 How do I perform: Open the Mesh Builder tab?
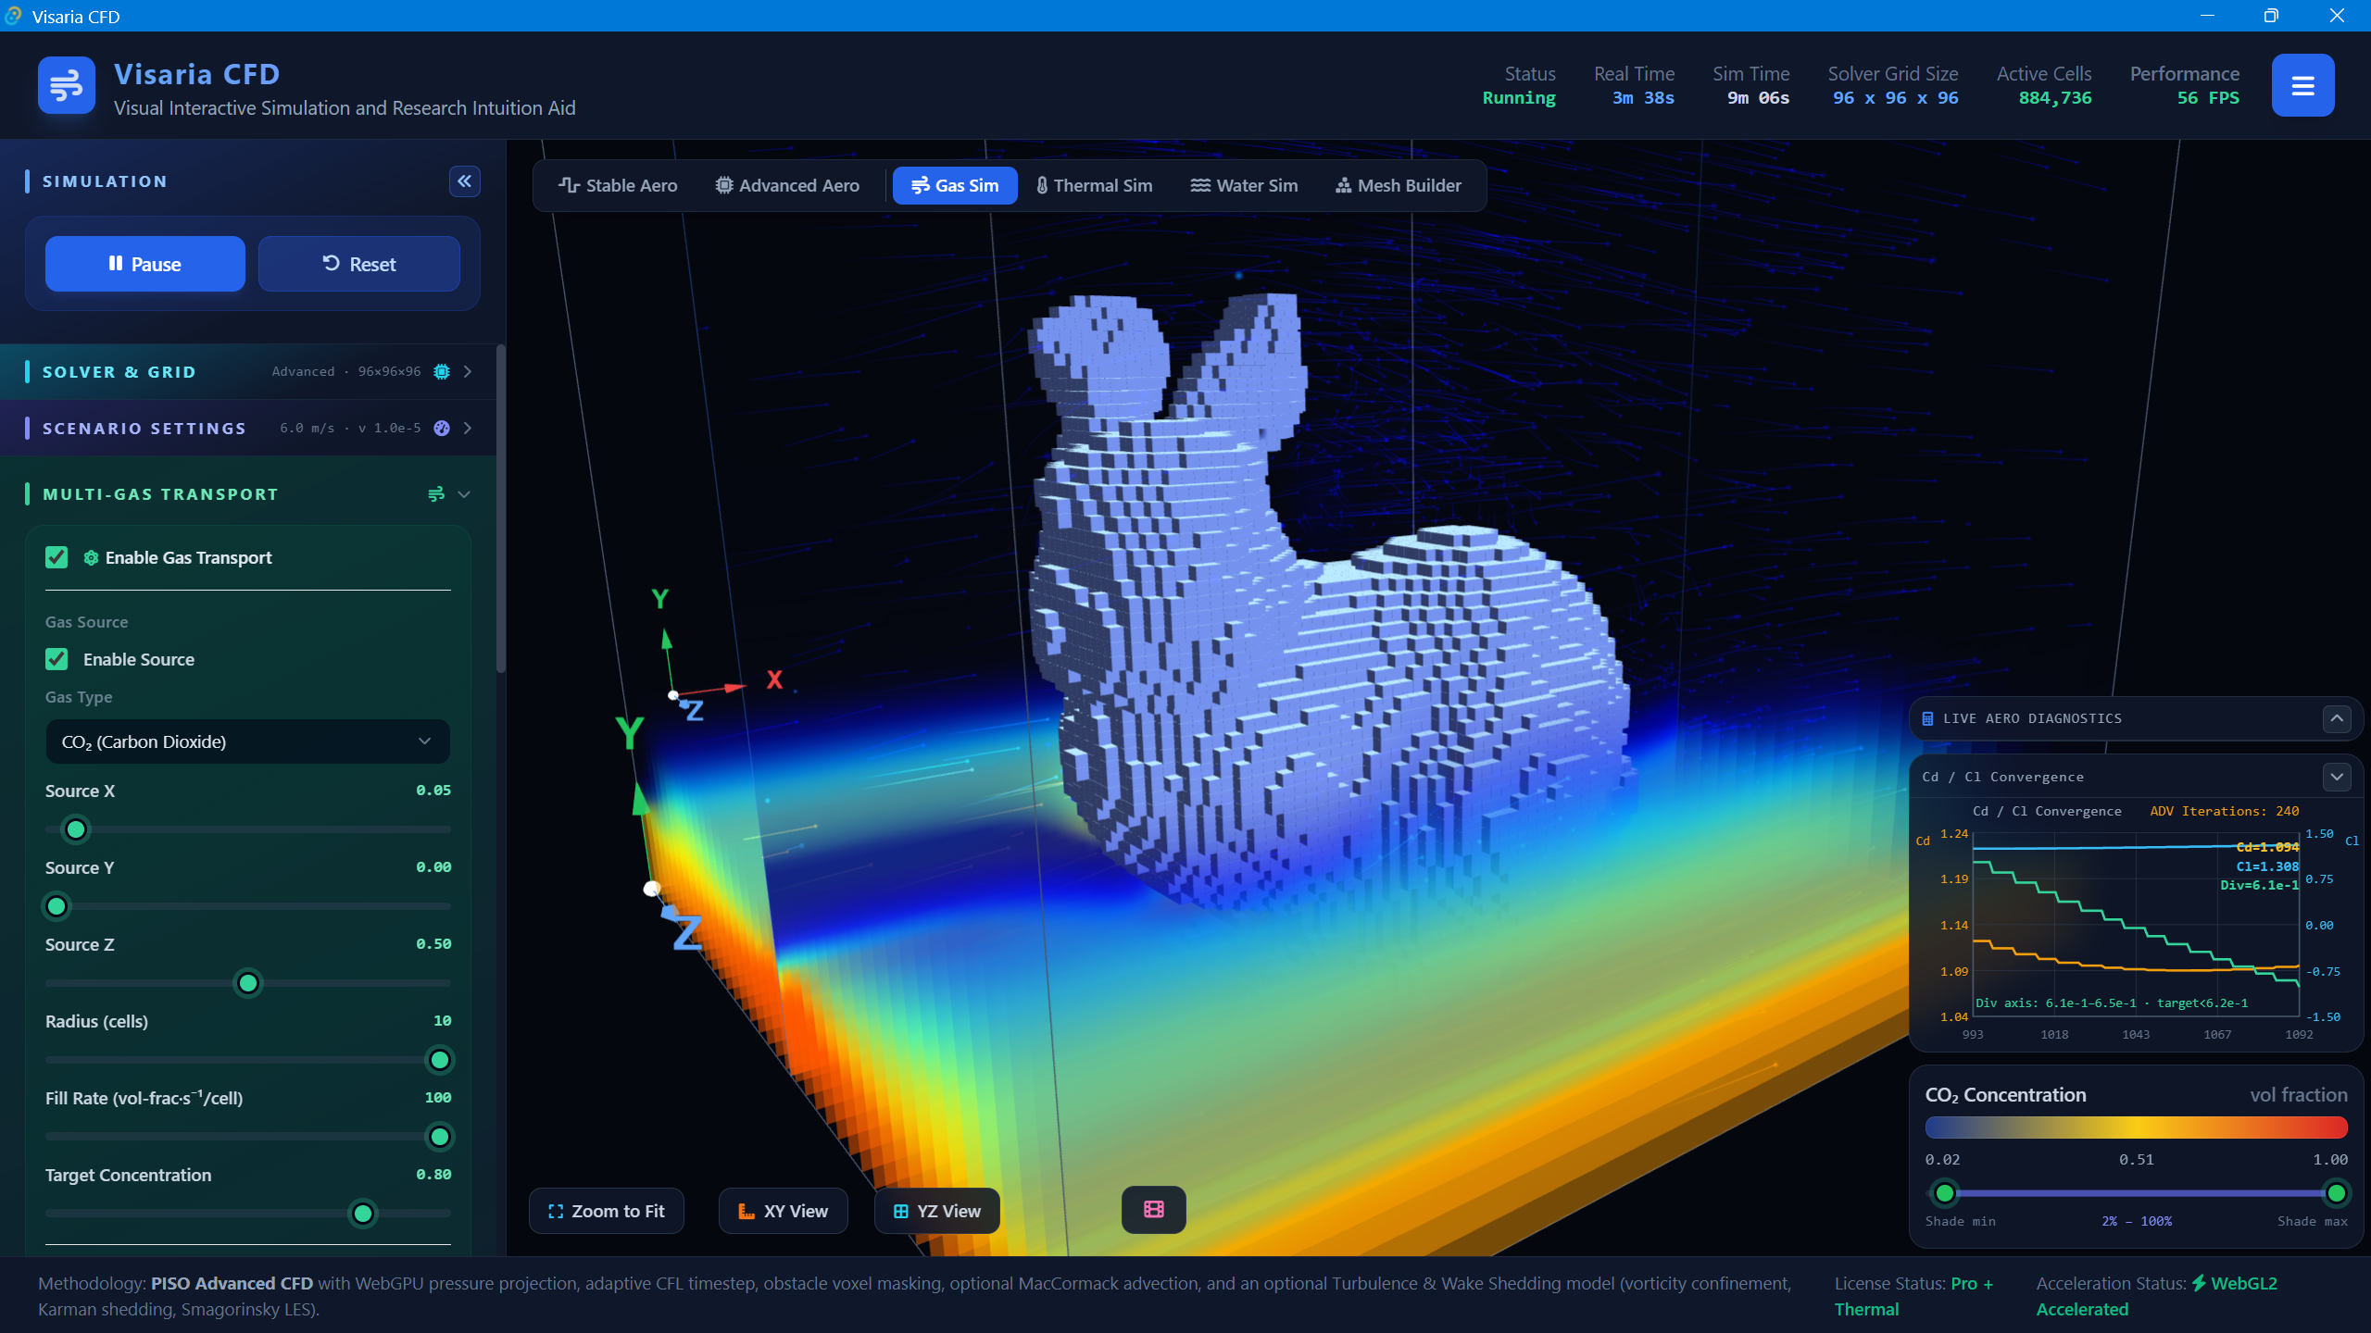pyautogui.click(x=1399, y=185)
